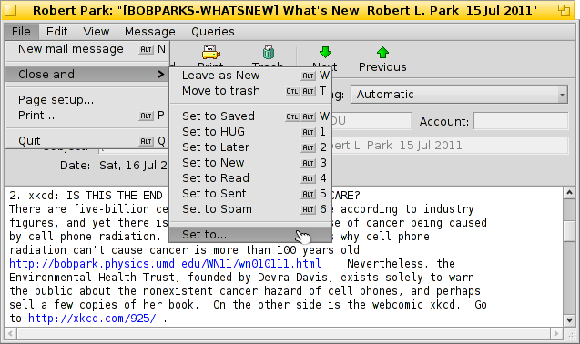Viewport: 580px width, 344px height.
Task: Click the vertical scrollbar thumb
Action: [x=569, y=231]
